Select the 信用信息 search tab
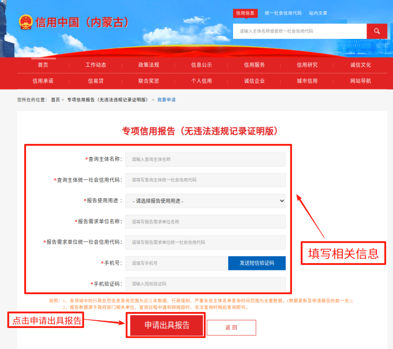 pyautogui.click(x=245, y=13)
